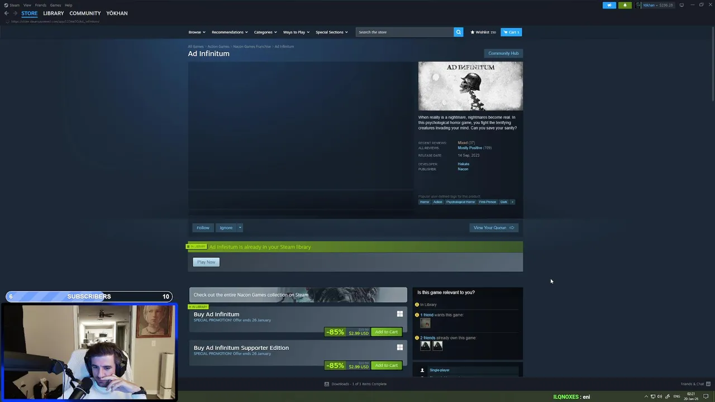
Task: Go forward with the right arrow
Action: pyautogui.click(x=15, y=13)
